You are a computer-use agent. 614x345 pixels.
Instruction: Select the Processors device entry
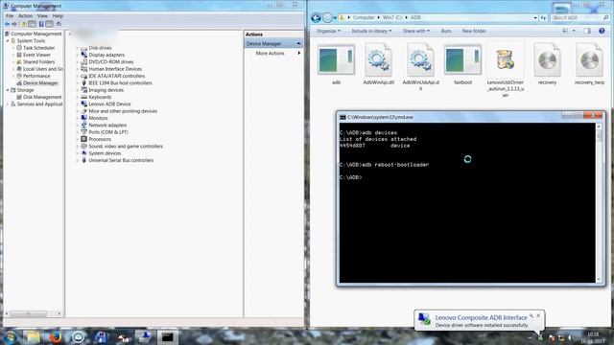100,139
